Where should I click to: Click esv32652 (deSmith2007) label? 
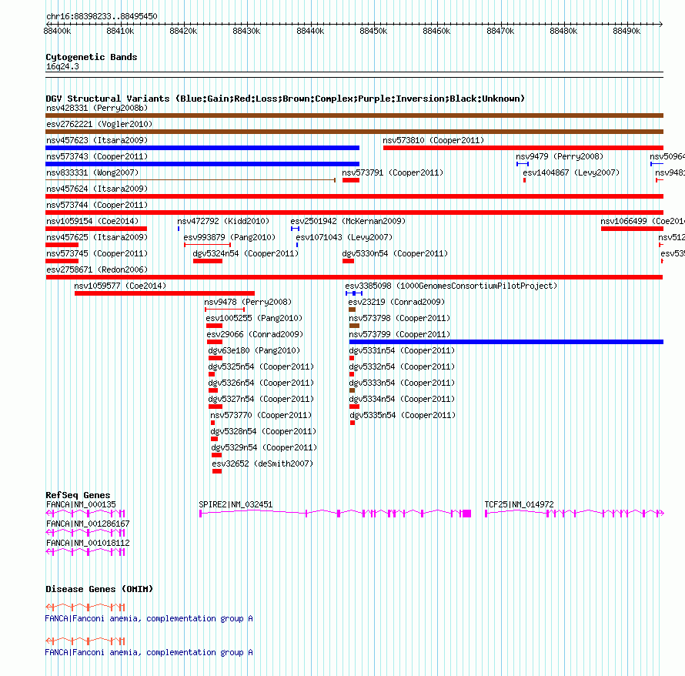click(x=262, y=463)
